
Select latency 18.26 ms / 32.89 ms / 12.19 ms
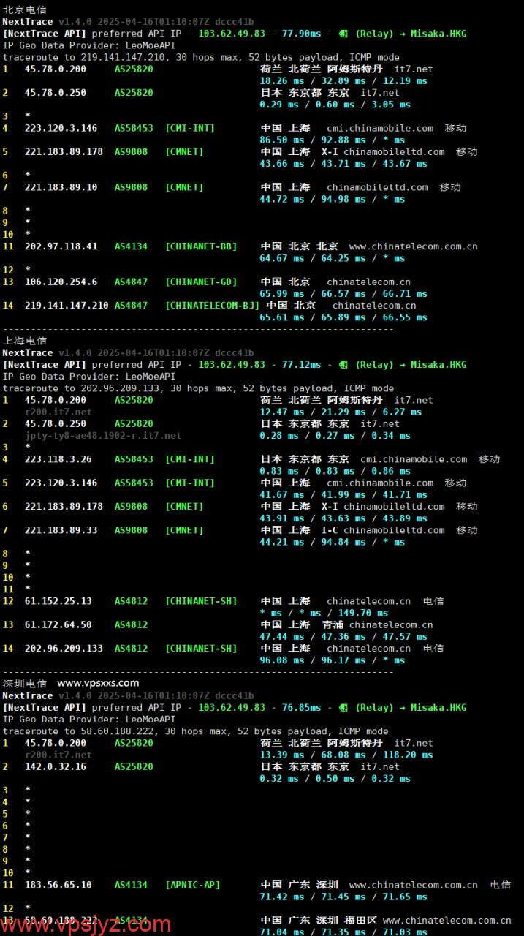343,81
